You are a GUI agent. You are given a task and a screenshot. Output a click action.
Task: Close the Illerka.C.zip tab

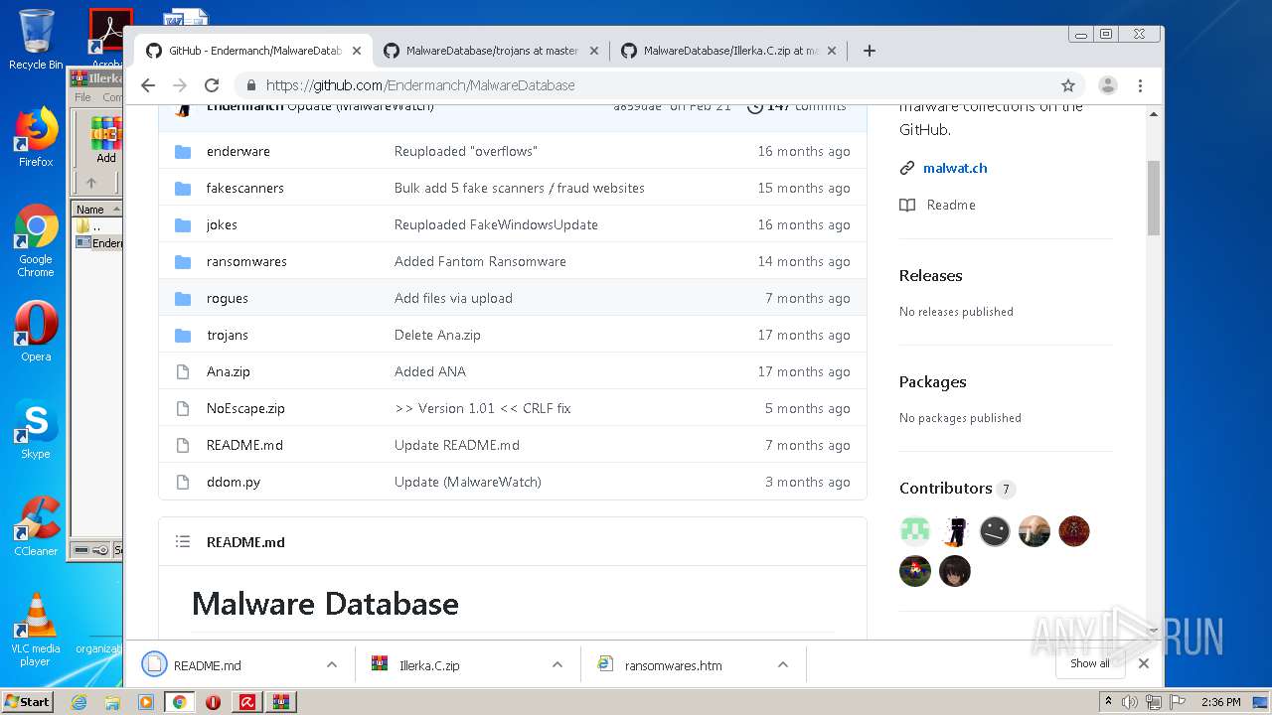click(x=832, y=51)
